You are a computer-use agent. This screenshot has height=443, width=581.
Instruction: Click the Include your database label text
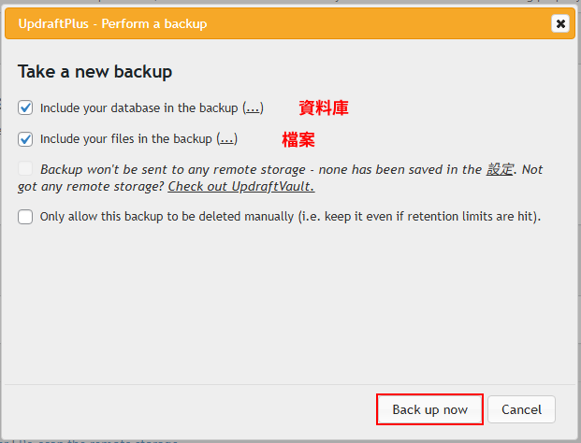pos(139,107)
